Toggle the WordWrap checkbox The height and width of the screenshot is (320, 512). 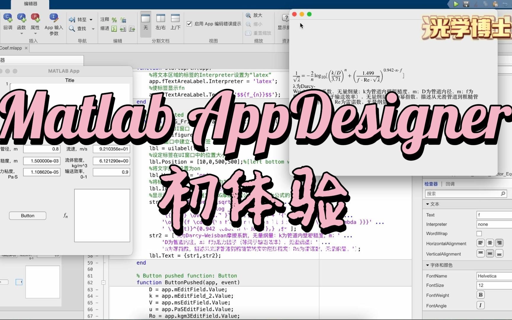tap(479, 233)
